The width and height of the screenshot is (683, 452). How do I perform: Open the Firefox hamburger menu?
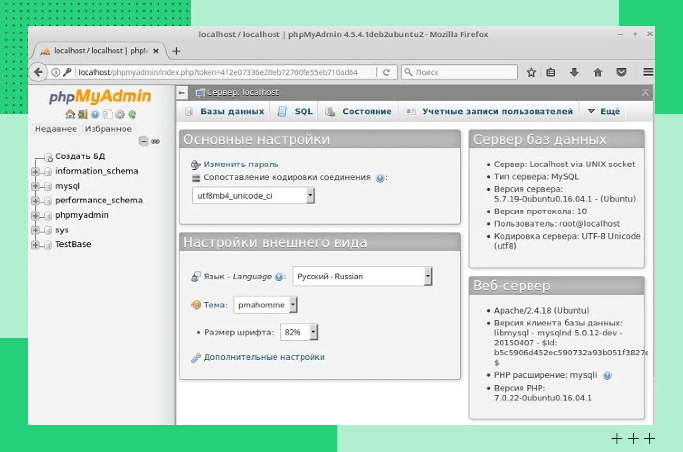(648, 72)
